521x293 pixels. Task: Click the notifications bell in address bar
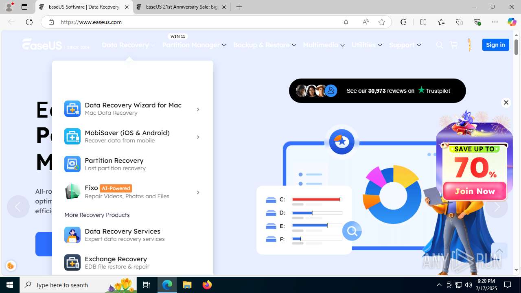pyautogui.click(x=346, y=22)
